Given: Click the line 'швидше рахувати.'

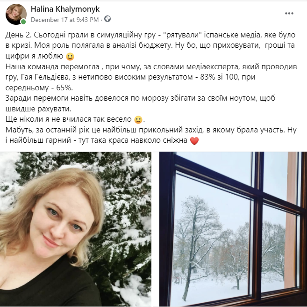Looking at the screenshot, I should pyautogui.click(x=38, y=109).
